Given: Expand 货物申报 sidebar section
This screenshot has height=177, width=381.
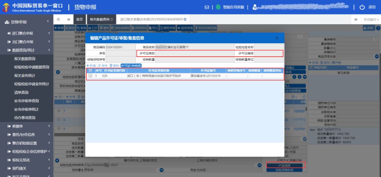Looking at the screenshot, I should point(26,22).
